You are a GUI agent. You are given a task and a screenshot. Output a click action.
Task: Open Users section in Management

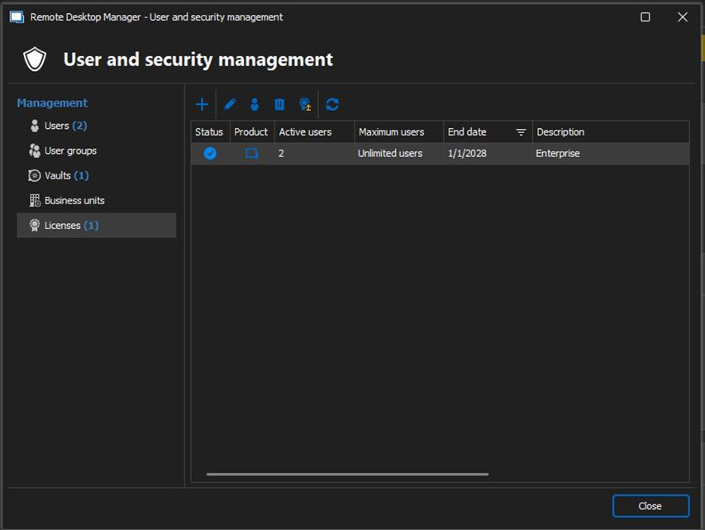[96, 126]
